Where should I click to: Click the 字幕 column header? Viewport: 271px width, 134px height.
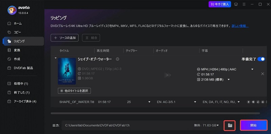[205, 51]
